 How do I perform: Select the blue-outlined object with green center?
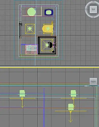tap(49, 12)
